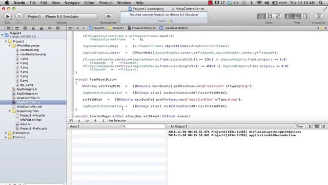
Task: Toggle the Breakpoints button in toolbar
Action: (108, 16)
